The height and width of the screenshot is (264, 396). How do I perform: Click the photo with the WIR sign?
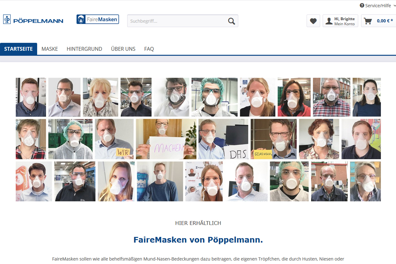[114, 139]
